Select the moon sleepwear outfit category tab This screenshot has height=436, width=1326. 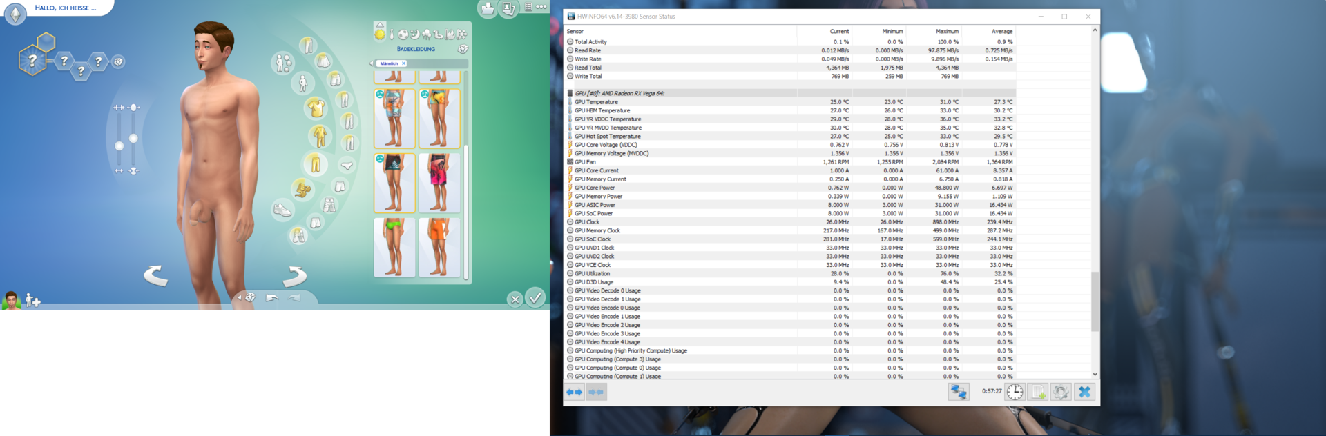tap(414, 34)
